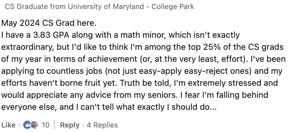Click Reply to respond to this comment
290x132 pixels.
(x=70, y=125)
